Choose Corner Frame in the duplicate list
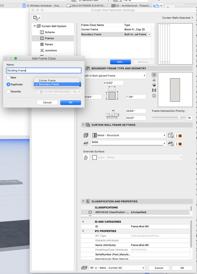Screen dimensions: 197x274 click(x=57, y=80)
